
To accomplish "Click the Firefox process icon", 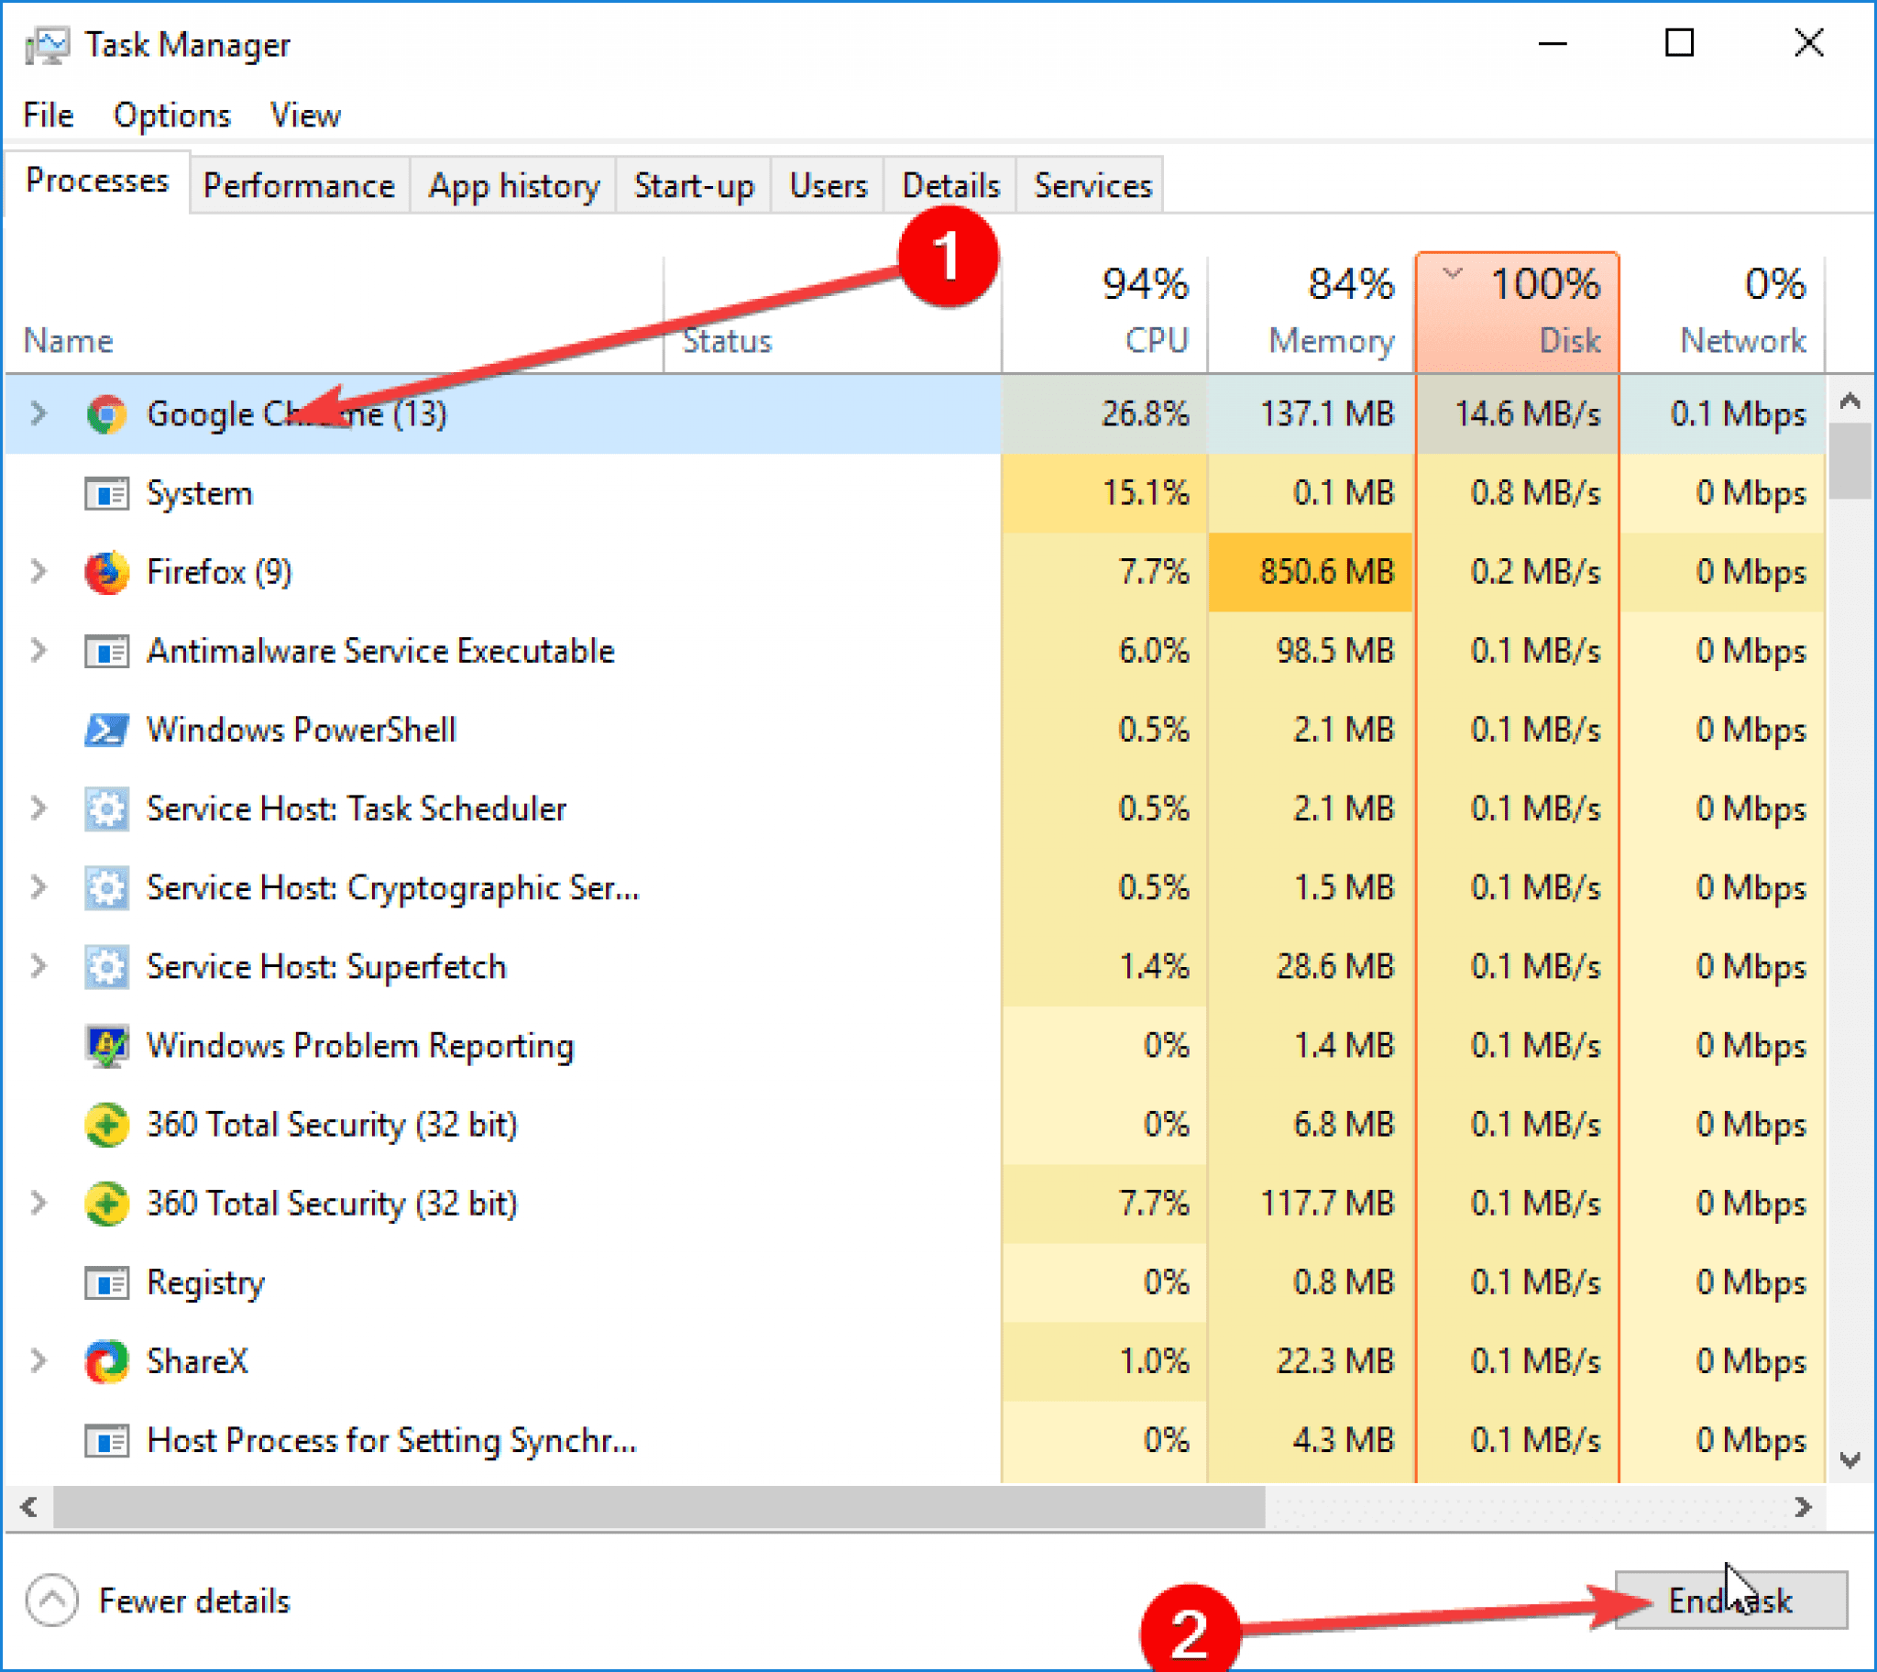I will pos(106,572).
